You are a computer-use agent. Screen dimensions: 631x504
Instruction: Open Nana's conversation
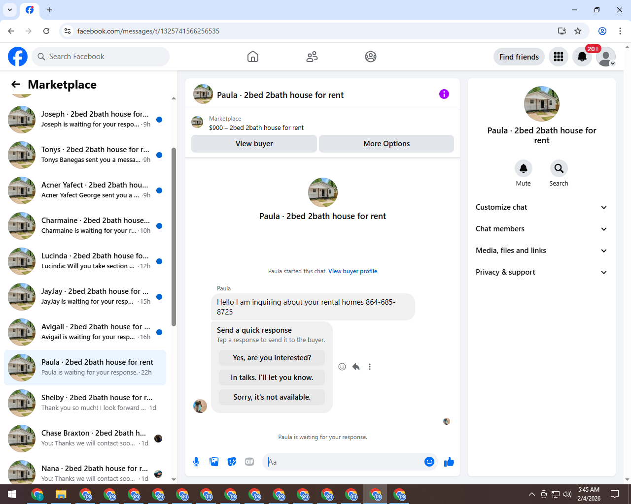pyautogui.click(x=85, y=472)
